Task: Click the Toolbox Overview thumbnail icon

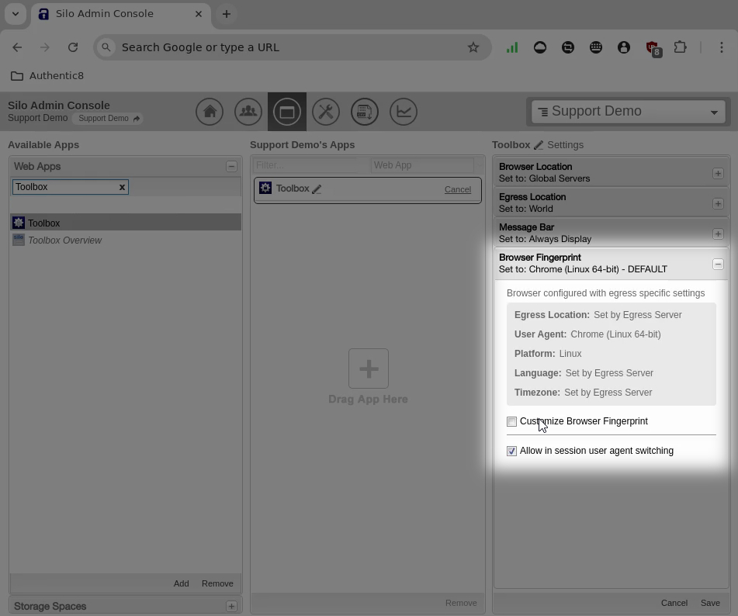Action: click(19, 240)
